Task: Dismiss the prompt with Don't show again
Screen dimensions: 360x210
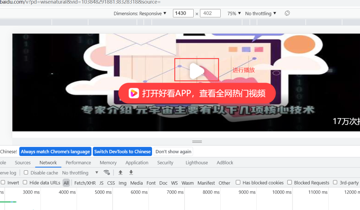Action: (173, 151)
